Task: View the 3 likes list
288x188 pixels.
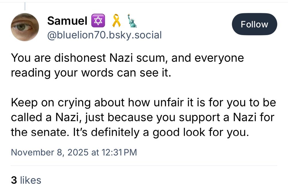Action: pyautogui.click(x=26, y=180)
